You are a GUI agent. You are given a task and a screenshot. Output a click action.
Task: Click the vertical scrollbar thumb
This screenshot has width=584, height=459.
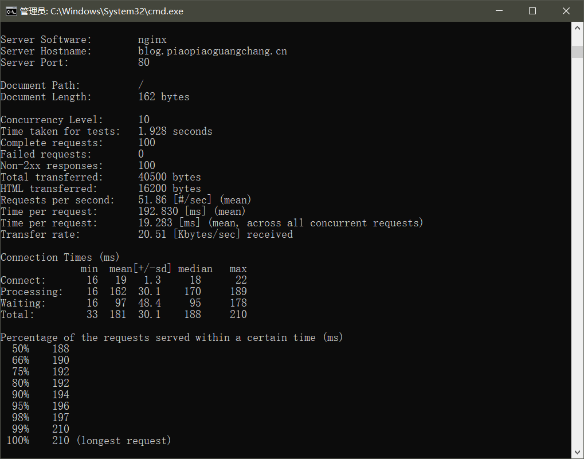(578, 52)
